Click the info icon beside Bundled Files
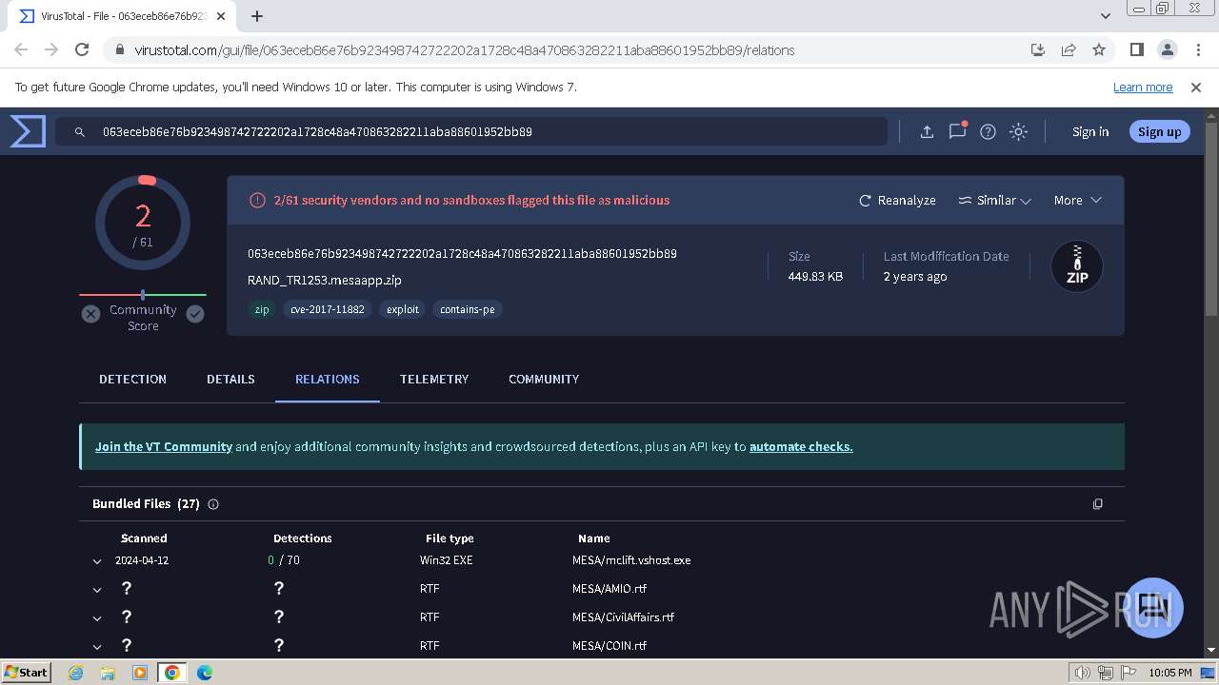The height and width of the screenshot is (685, 1219). pyautogui.click(x=213, y=504)
